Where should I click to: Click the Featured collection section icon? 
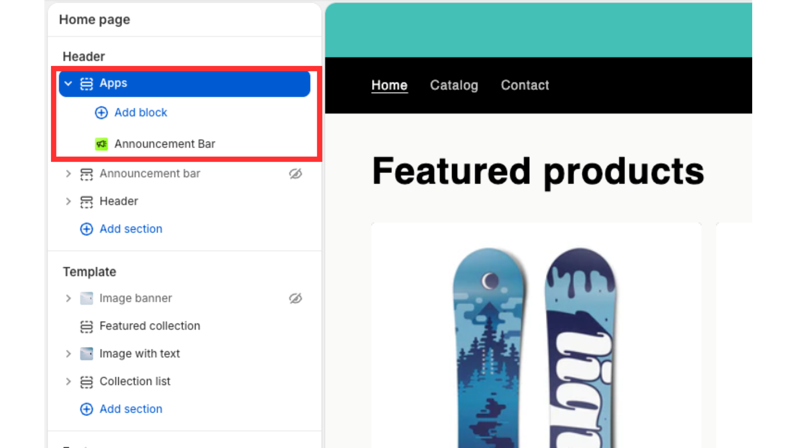[x=86, y=326]
